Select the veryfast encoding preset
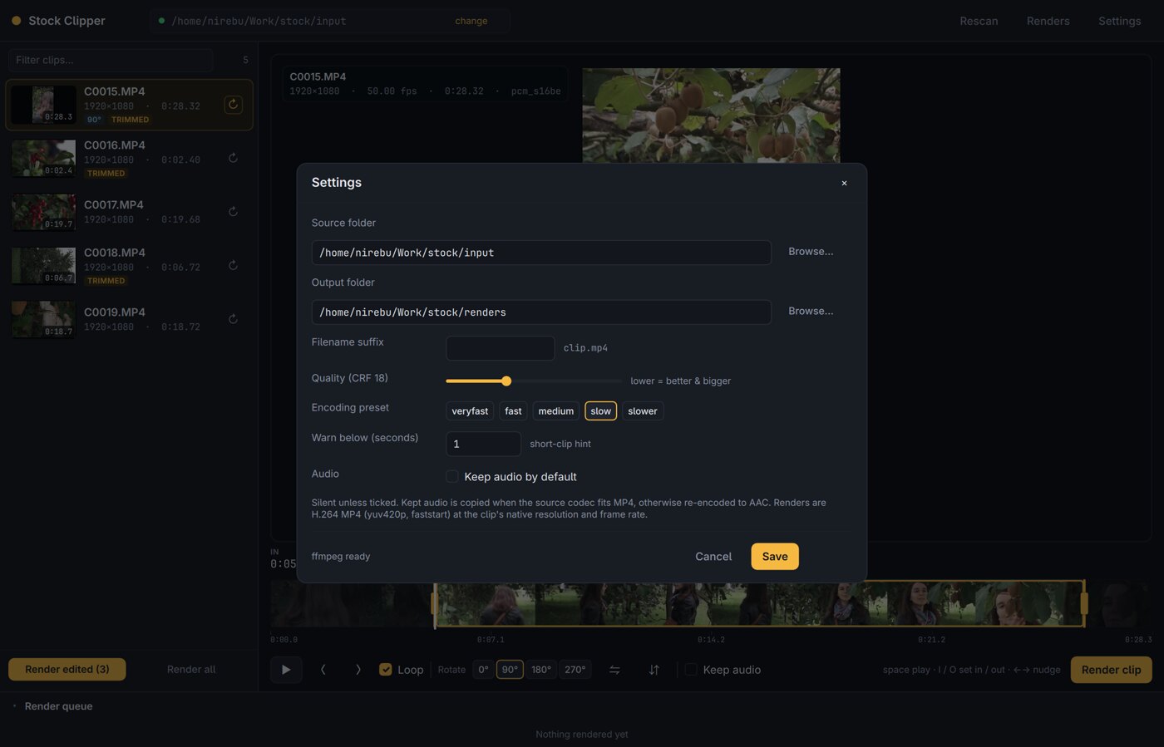 pos(470,411)
